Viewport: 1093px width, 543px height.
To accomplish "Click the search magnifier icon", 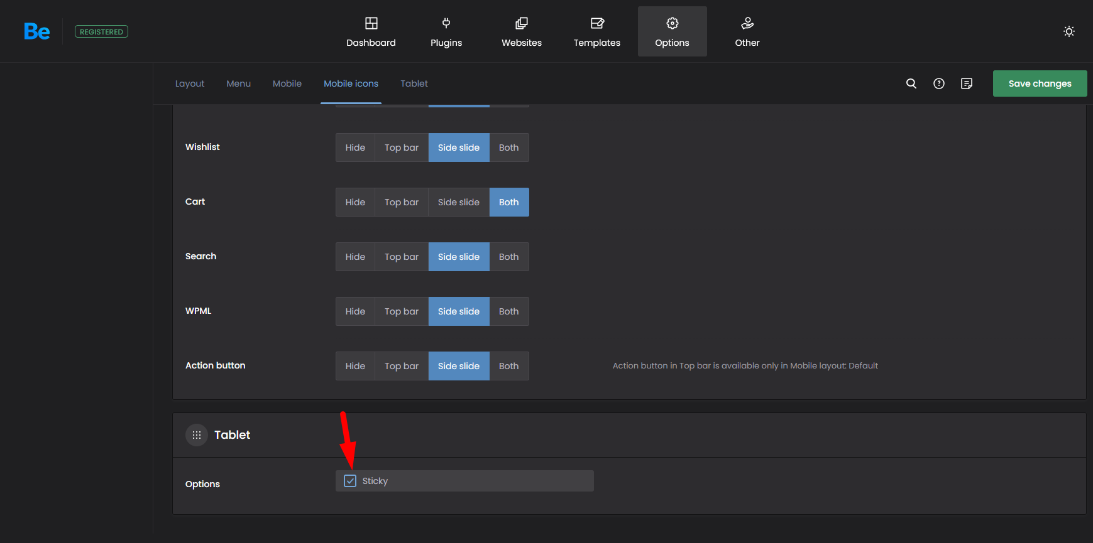I will pos(911,83).
